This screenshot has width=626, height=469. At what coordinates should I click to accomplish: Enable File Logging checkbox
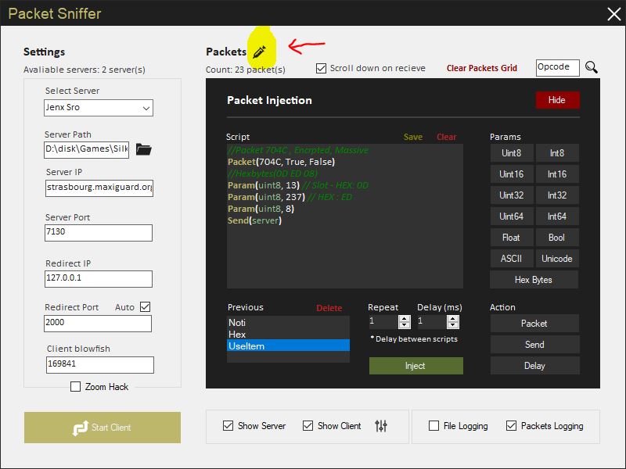point(434,426)
